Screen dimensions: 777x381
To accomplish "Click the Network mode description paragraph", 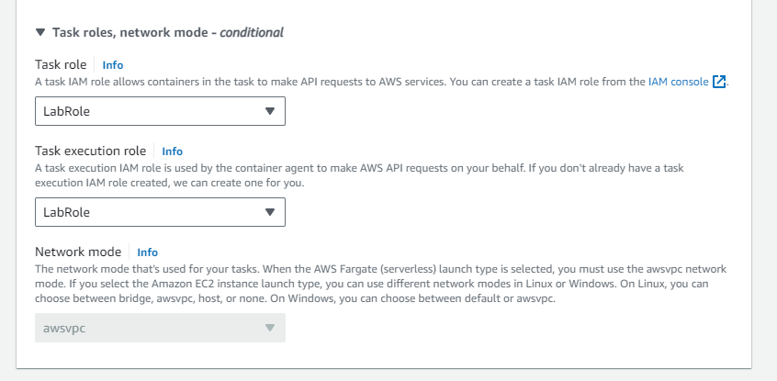I will click(x=367, y=284).
